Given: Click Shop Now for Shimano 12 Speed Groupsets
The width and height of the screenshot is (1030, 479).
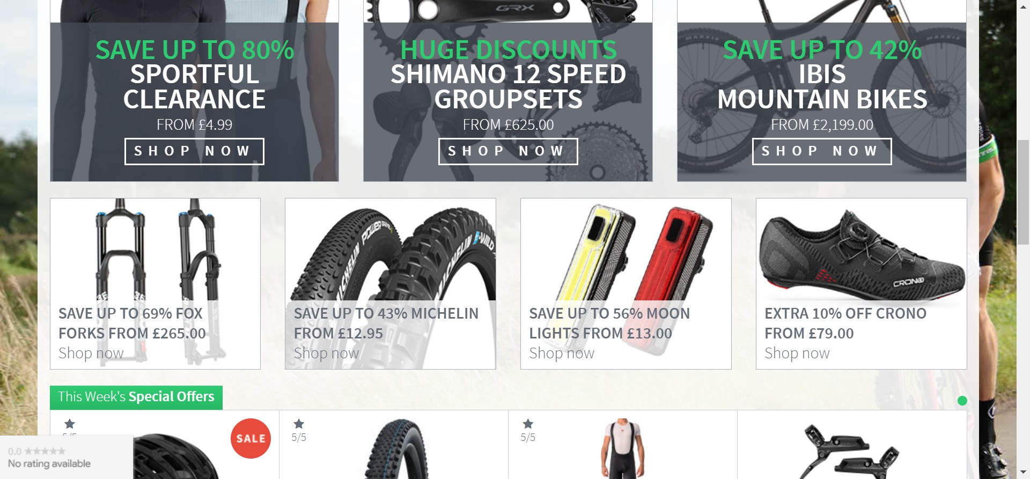Looking at the screenshot, I should (x=508, y=151).
